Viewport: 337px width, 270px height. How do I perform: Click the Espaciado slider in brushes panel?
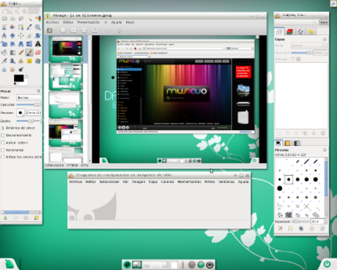(301, 221)
